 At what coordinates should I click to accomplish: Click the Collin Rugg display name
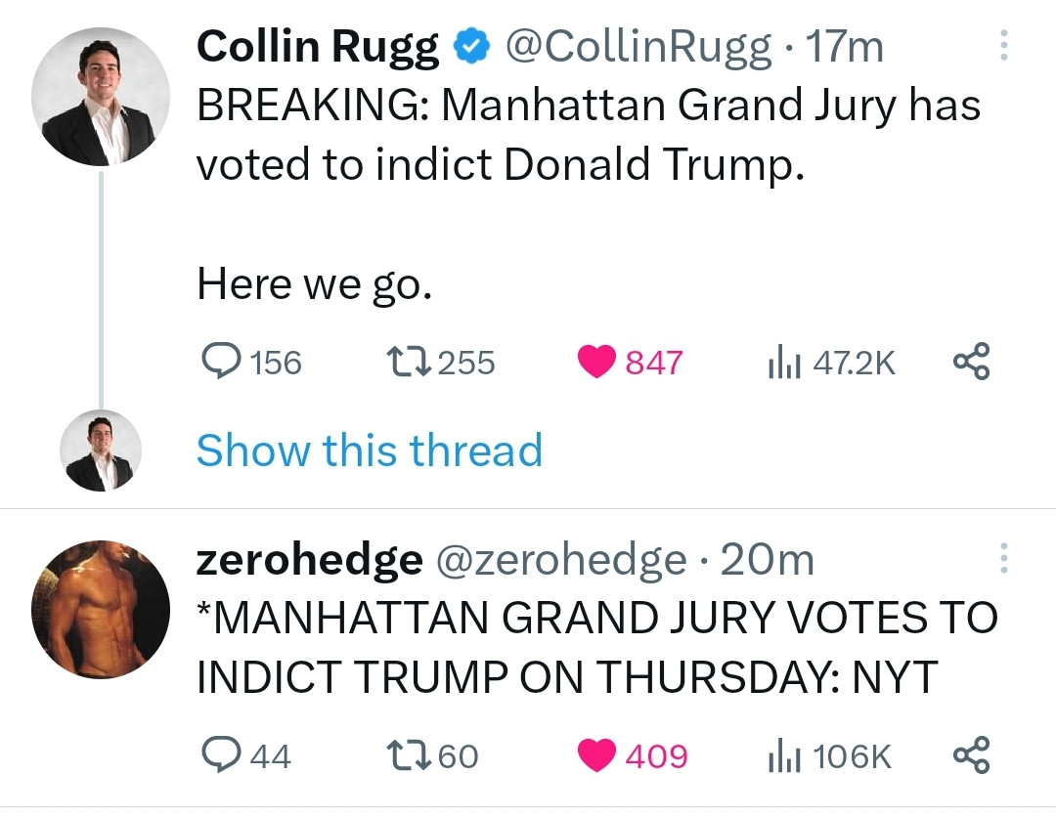pos(318,47)
